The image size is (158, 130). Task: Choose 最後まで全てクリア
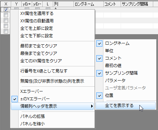pos(53,53)
